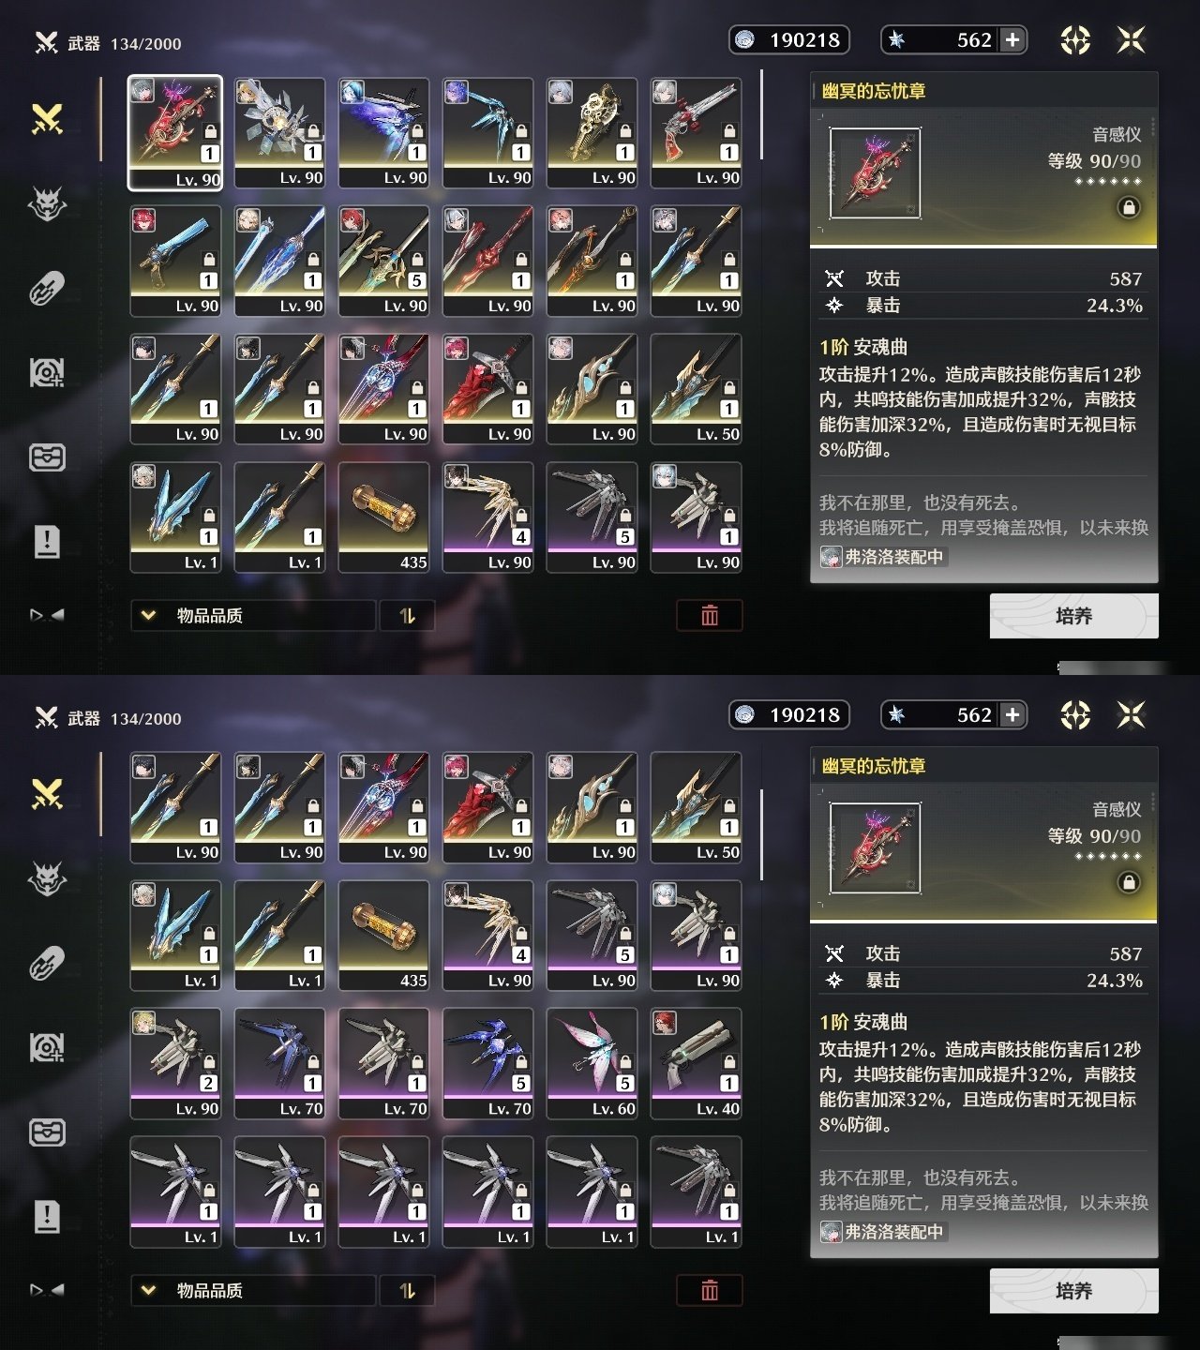Image resolution: width=1200 pixels, height=1350 pixels.
Task: Click the plus icon next to 562
Action: point(1012,39)
